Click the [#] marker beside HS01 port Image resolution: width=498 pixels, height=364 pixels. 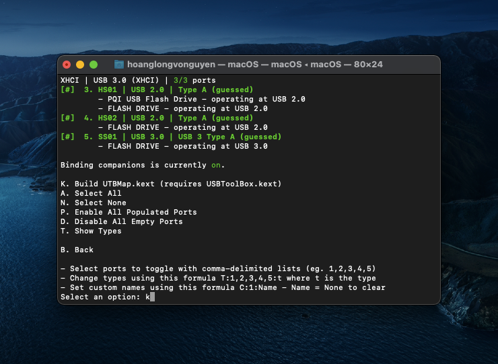[67, 89]
